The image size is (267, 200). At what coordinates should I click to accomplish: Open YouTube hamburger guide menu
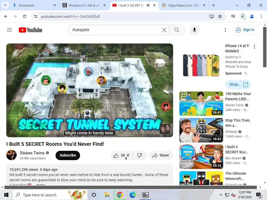tap(9, 30)
